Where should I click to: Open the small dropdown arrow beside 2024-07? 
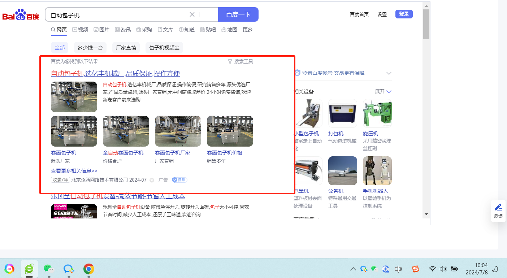(x=152, y=180)
